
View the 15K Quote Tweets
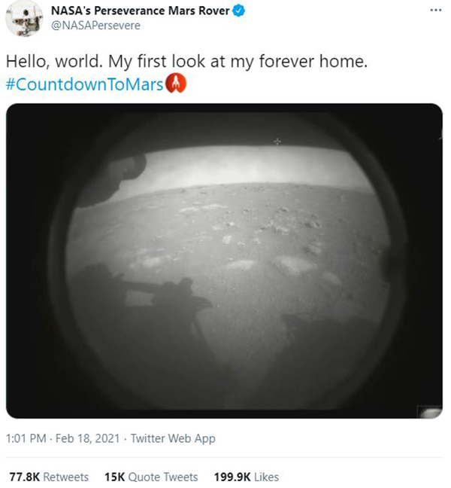(151, 477)
